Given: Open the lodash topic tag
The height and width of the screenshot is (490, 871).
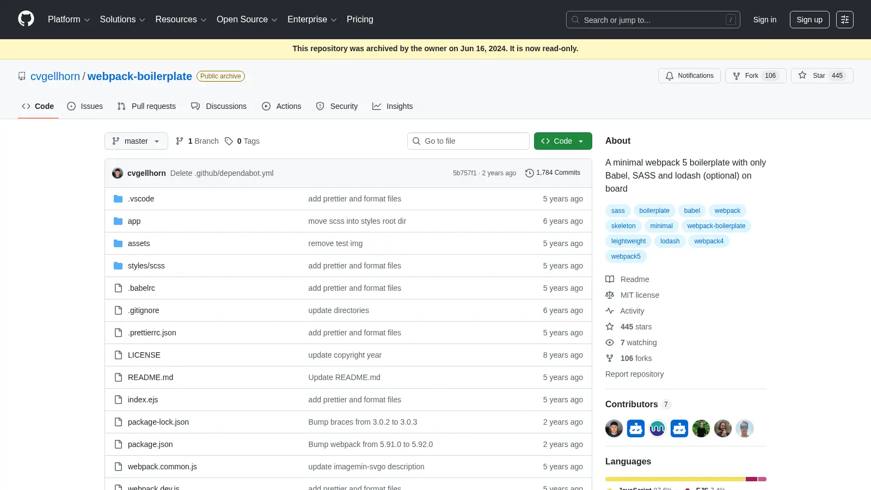Looking at the screenshot, I should 670,241.
